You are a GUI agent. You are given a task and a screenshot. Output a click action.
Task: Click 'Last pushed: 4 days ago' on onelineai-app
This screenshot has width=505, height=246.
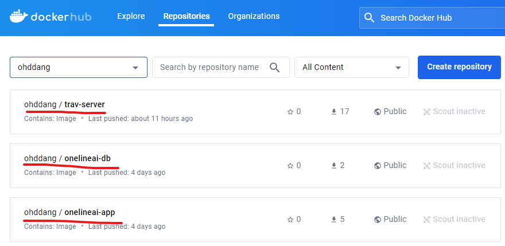tap(127, 227)
